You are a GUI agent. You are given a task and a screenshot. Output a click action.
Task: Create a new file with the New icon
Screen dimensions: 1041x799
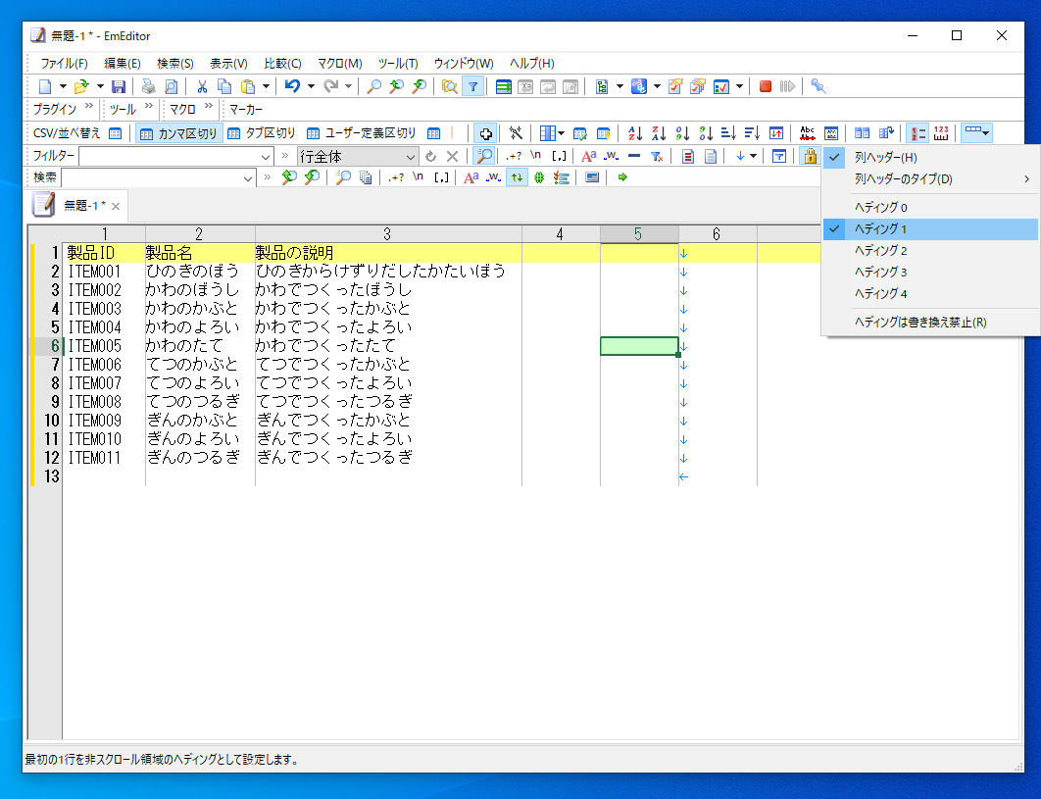(x=45, y=87)
